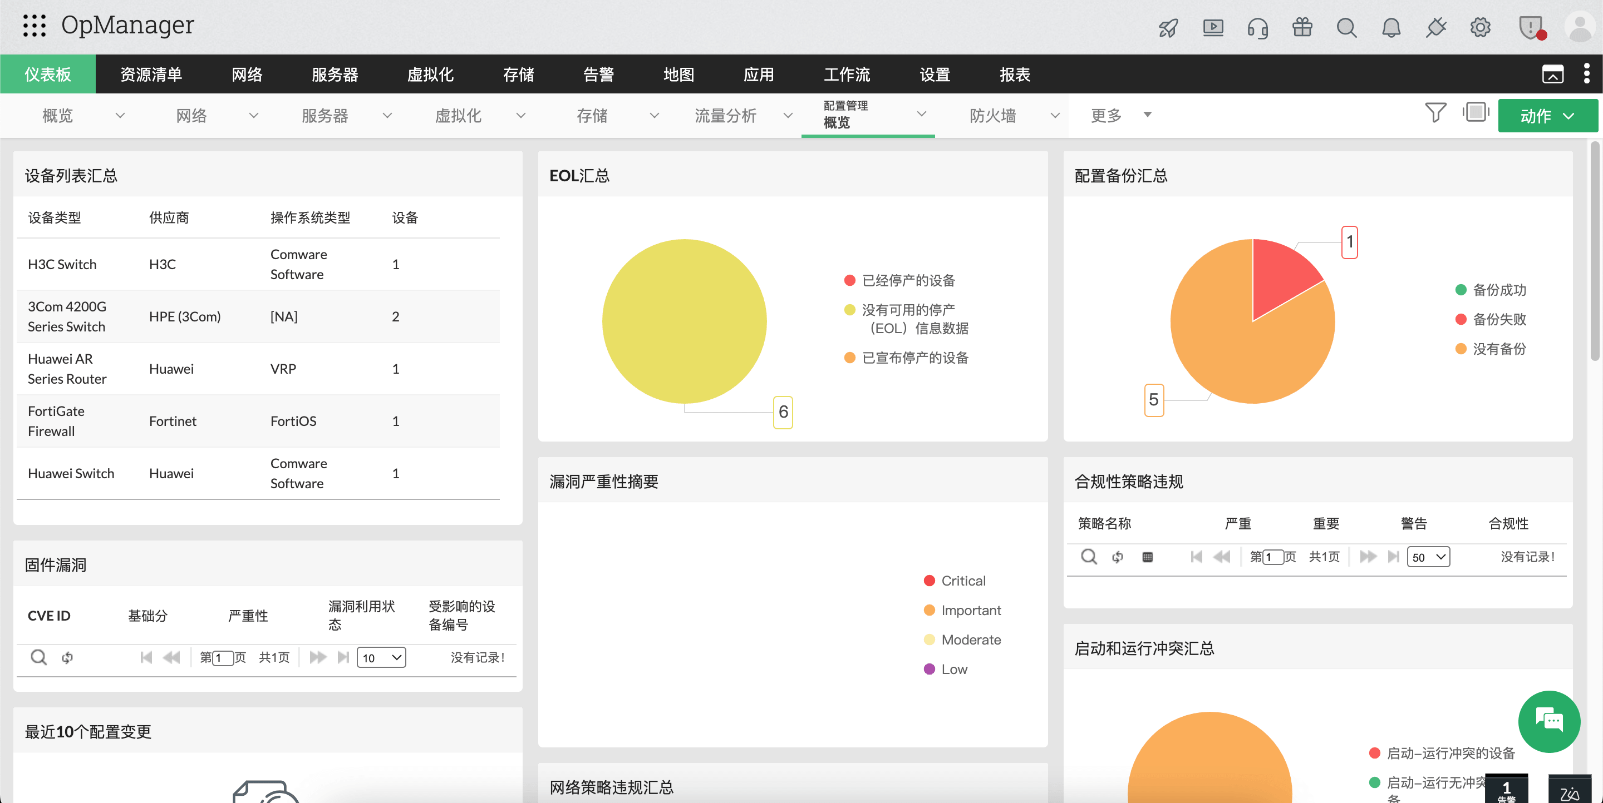Expand the 网络 dashboard dropdown
Viewport: 1603px width, 803px height.
[x=253, y=115]
